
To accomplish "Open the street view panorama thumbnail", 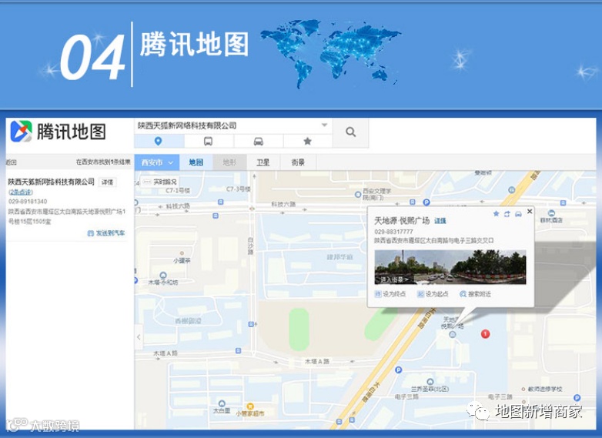I will point(450,267).
